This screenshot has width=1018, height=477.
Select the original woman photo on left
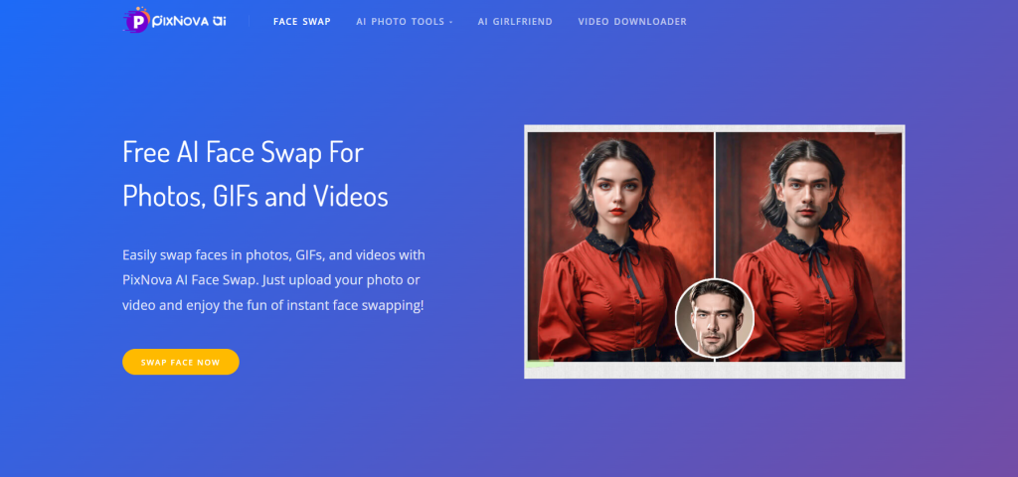click(620, 246)
